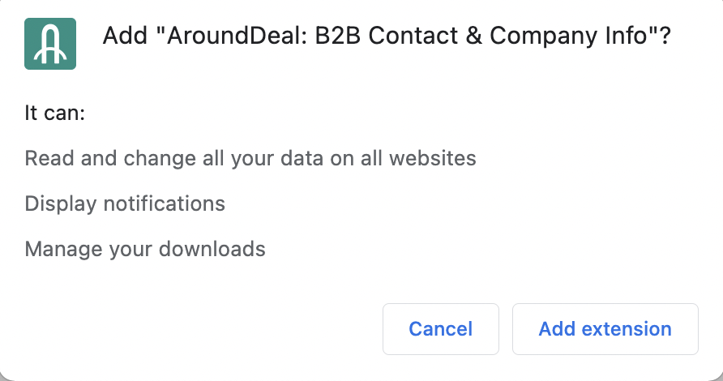The width and height of the screenshot is (723, 381).
Task: Select the "Read and change all your data" permission
Action: [250, 158]
